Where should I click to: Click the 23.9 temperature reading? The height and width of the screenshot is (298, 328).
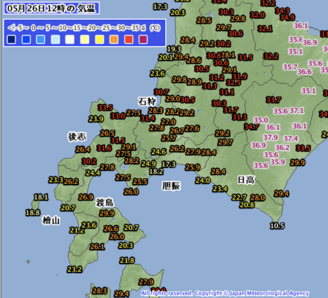pos(96,119)
